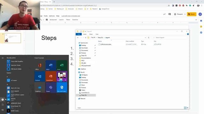Open the Tools menu in Google Slides

[46, 16]
